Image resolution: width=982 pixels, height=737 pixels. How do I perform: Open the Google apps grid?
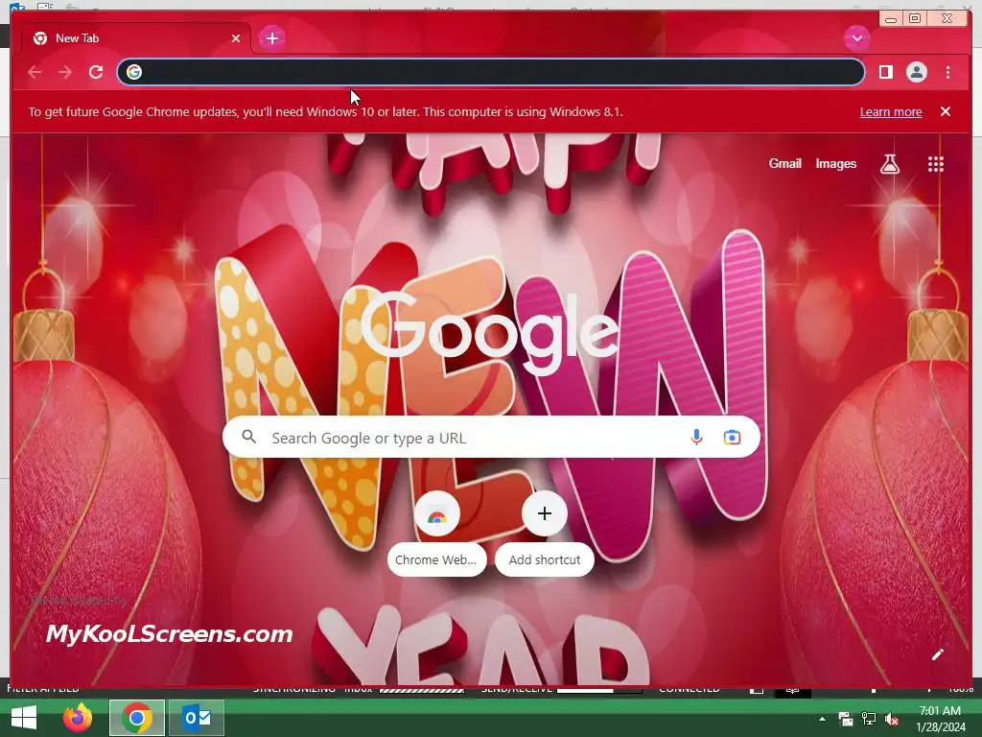(936, 164)
